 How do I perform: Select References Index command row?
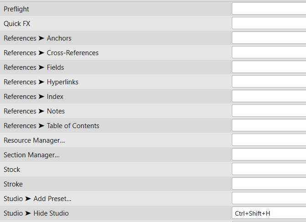pos(33,97)
